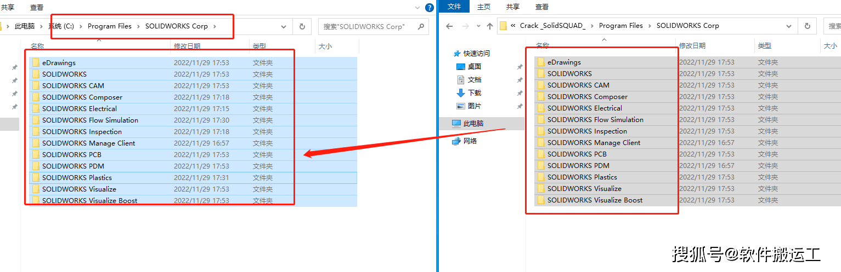Refresh the left window's folder view
Screen dimensions: 841x272
pyautogui.click(x=302, y=26)
